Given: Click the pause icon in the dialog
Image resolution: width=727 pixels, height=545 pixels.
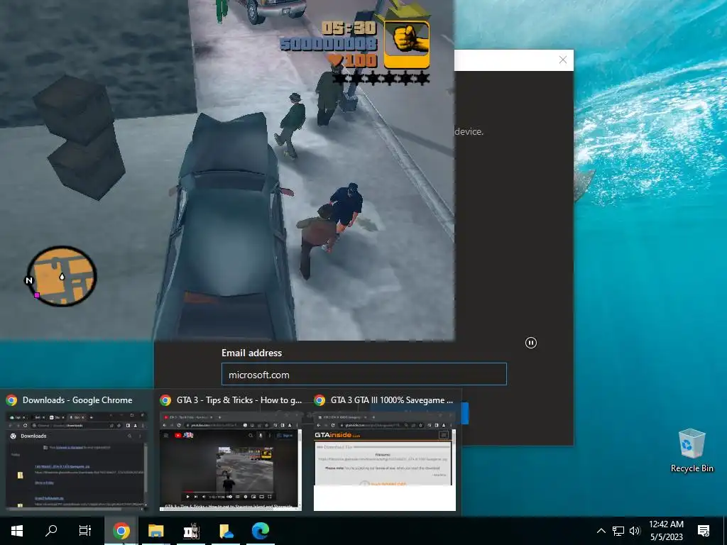Looking at the screenshot, I should [x=531, y=343].
